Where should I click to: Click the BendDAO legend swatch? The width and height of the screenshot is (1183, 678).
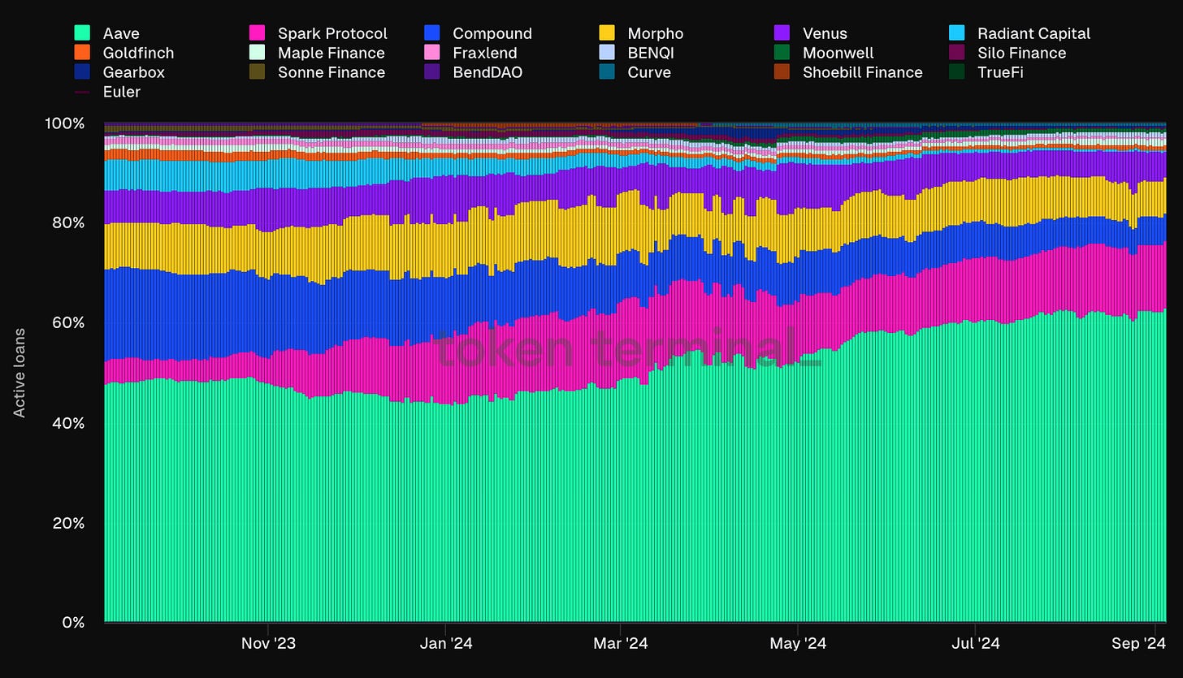coord(432,72)
